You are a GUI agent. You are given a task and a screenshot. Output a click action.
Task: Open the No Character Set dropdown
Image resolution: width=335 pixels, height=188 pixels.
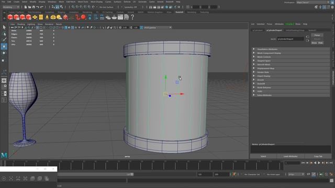(x=253, y=174)
